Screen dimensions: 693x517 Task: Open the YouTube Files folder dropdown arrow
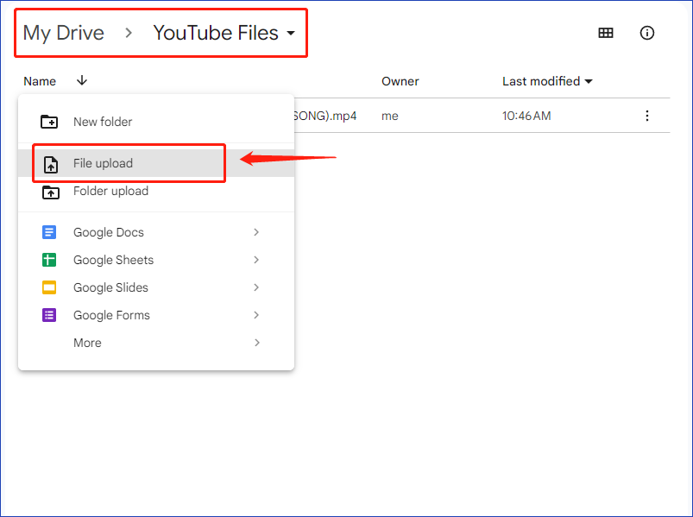click(x=291, y=33)
